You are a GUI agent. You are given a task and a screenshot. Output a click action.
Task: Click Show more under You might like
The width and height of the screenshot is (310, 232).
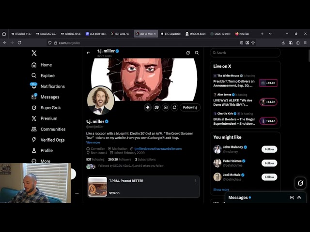point(221,189)
